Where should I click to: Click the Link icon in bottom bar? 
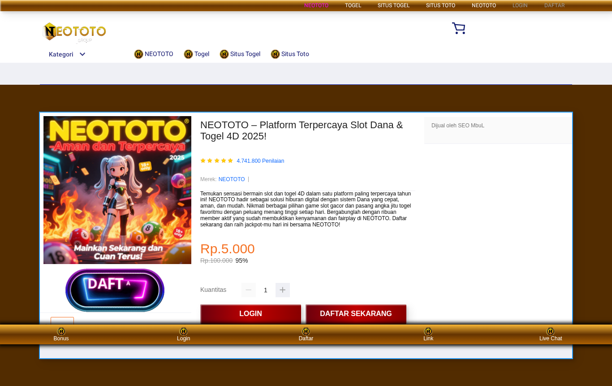click(x=428, y=331)
